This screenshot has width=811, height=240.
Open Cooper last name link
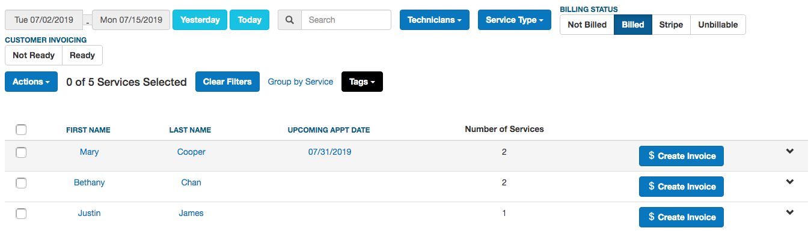pyautogui.click(x=191, y=152)
